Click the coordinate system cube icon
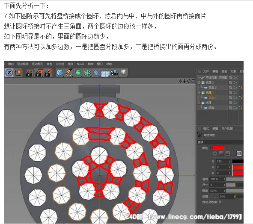The width and height of the screenshot is (253, 224). coord(19,73)
